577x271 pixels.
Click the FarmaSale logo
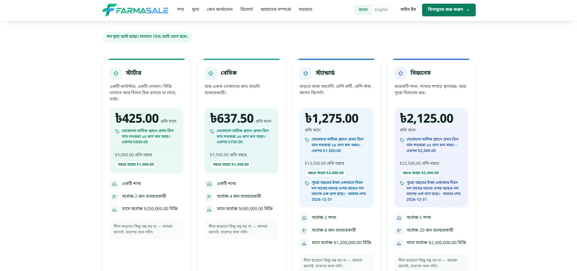click(x=135, y=10)
